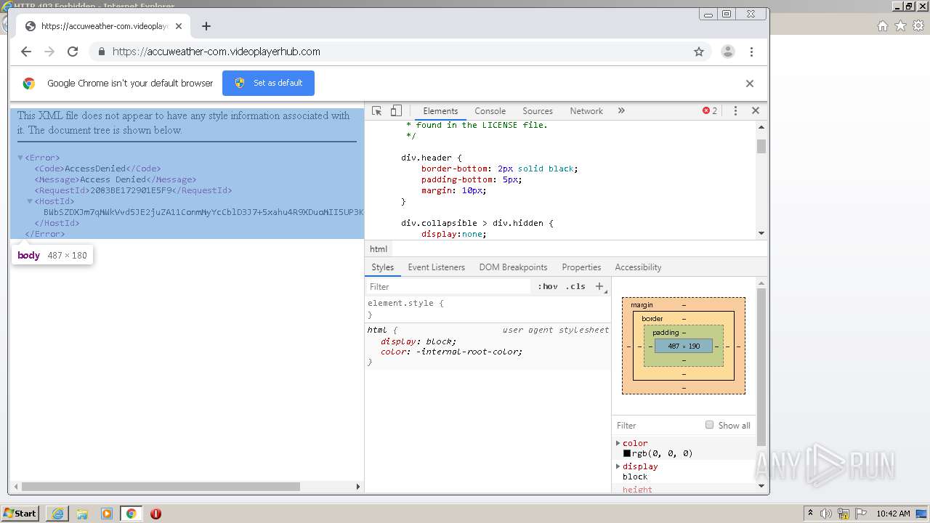The height and width of the screenshot is (523, 930).
Task: Open Internet Explorer Tools gear
Action: pyautogui.click(x=918, y=26)
